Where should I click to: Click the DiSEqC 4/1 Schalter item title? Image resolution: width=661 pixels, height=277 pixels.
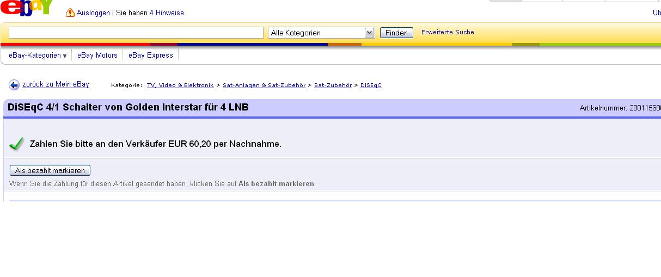click(128, 107)
